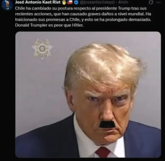165x161 pixels.
Task: Click the word "Hitler" in tweet text
Action: click(x=78, y=25)
